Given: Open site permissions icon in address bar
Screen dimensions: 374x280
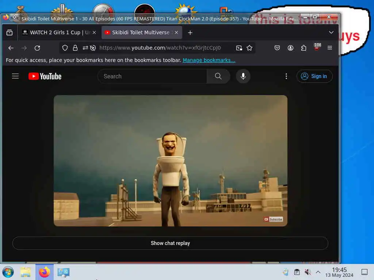Looking at the screenshot, I should click(85, 48).
